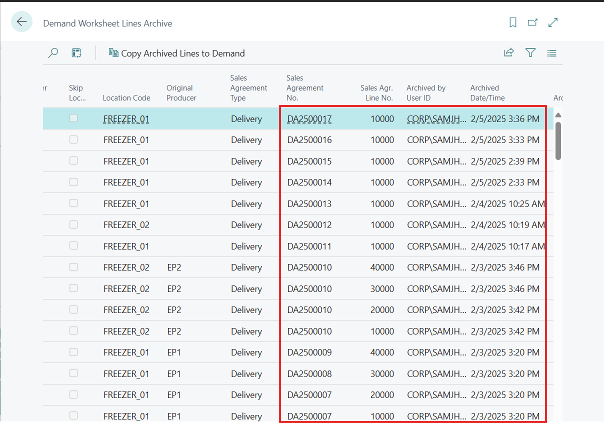Click the list layout view icon

pyautogui.click(x=551, y=53)
